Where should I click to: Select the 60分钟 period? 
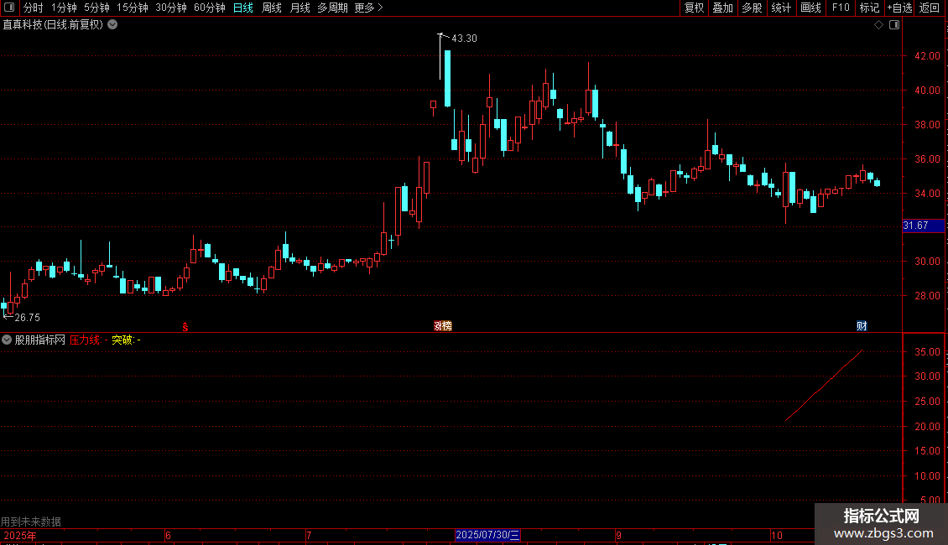tap(210, 8)
